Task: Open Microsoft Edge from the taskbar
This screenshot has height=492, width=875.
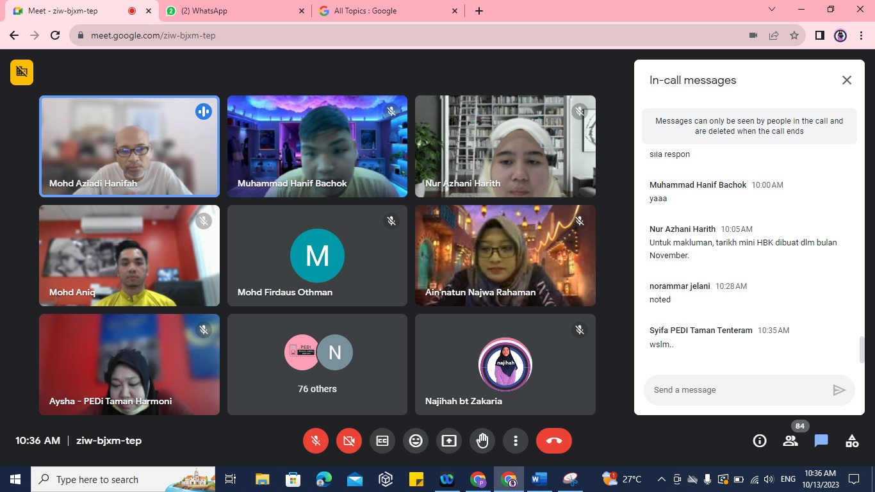Action: tap(323, 479)
